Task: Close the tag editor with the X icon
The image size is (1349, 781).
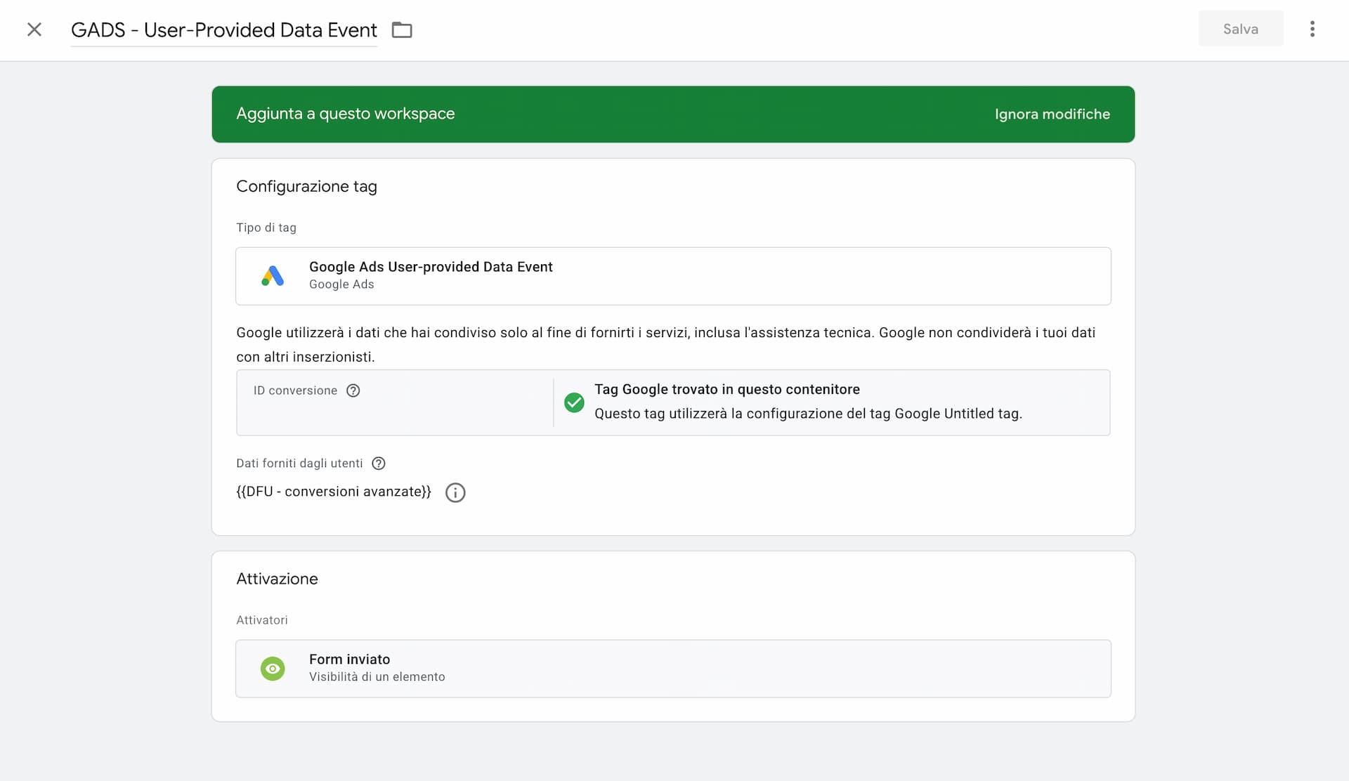Action: click(x=34, y=29)
